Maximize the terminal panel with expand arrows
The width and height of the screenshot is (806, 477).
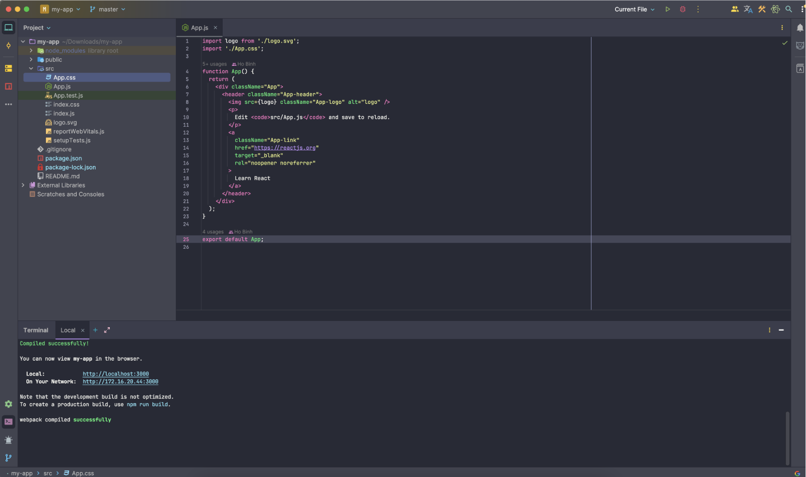(x=107, y=330)
